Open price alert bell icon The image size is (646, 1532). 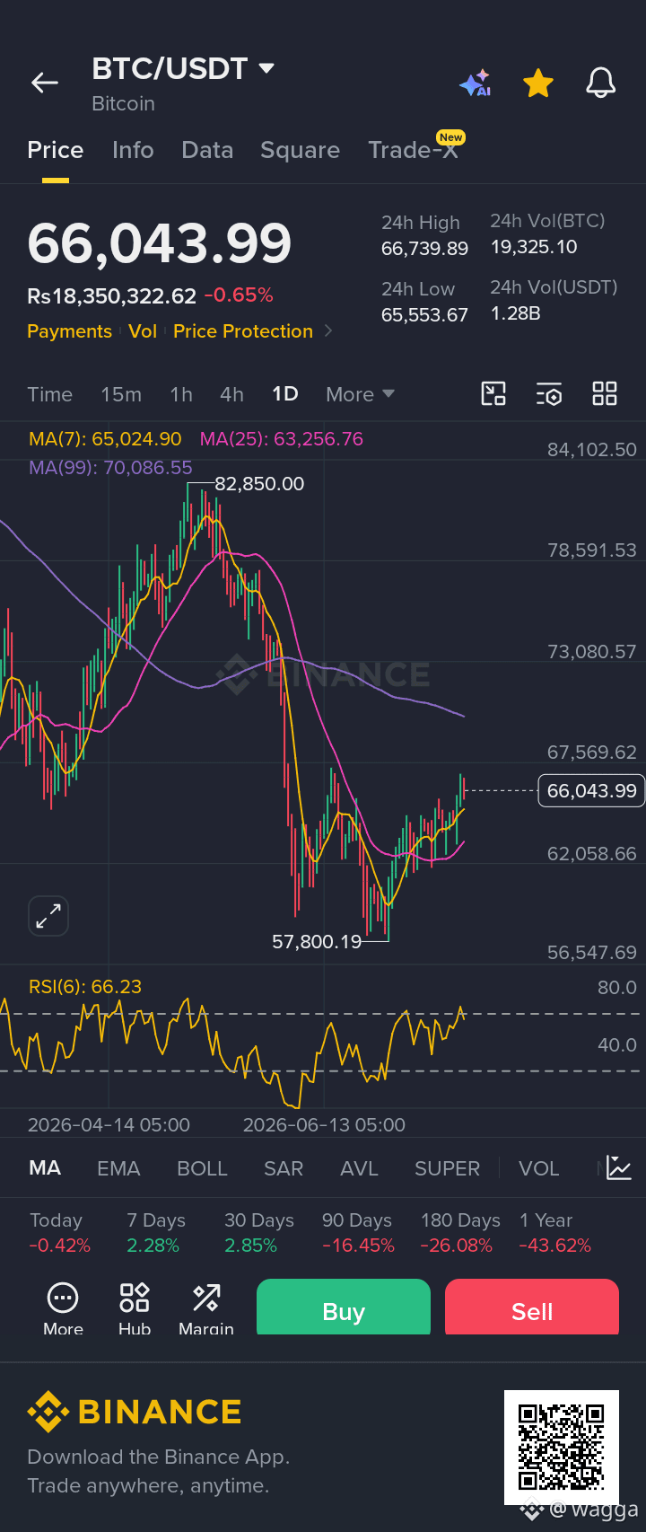point(601,84)
